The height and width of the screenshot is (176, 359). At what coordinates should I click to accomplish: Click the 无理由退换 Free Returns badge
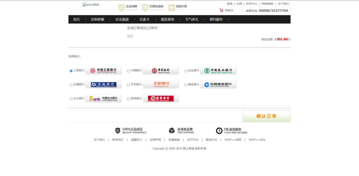(153, 8)
